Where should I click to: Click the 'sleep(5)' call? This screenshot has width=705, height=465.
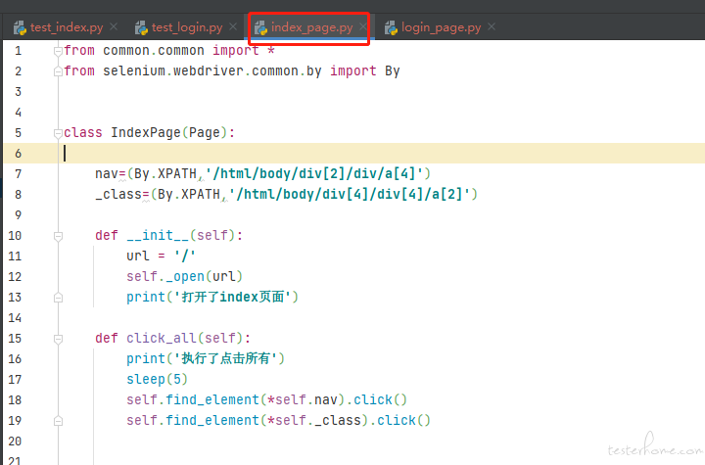pos(157,379)
